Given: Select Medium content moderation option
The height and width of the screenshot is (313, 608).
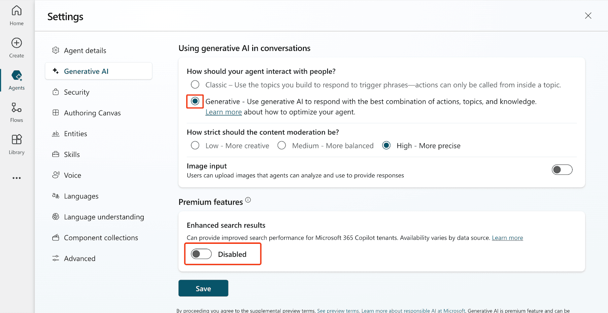Looking at the screenshot, I should (282, 145).
